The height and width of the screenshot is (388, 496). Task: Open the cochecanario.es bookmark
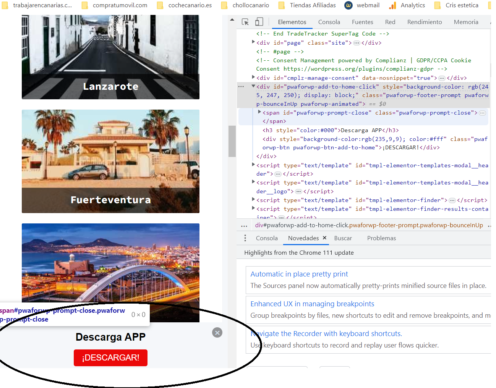coord(185,5)
